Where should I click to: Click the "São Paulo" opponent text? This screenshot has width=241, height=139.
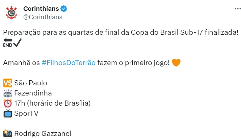[x=31, y=83]
